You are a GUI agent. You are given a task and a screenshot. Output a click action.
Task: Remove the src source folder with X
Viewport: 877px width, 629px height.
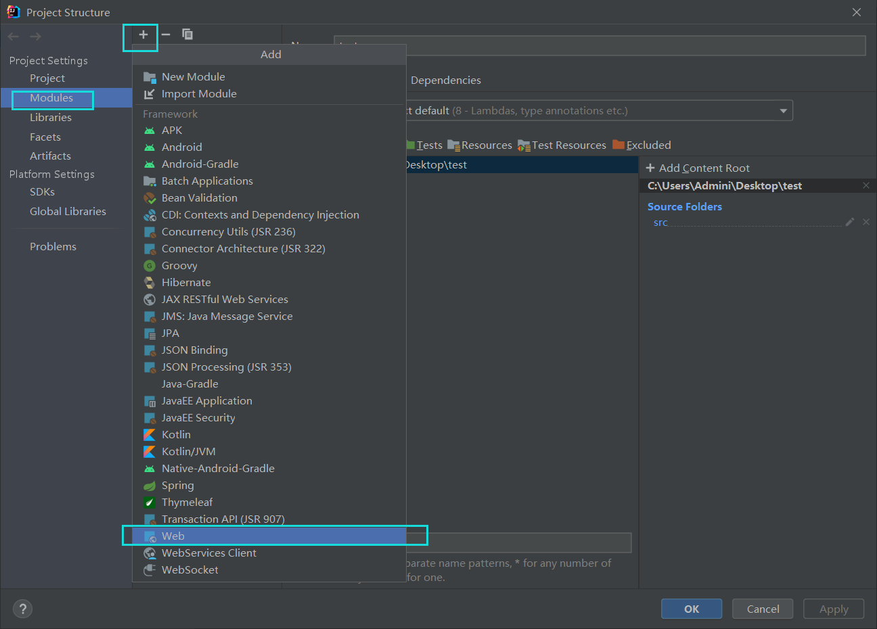coord(866,222)
